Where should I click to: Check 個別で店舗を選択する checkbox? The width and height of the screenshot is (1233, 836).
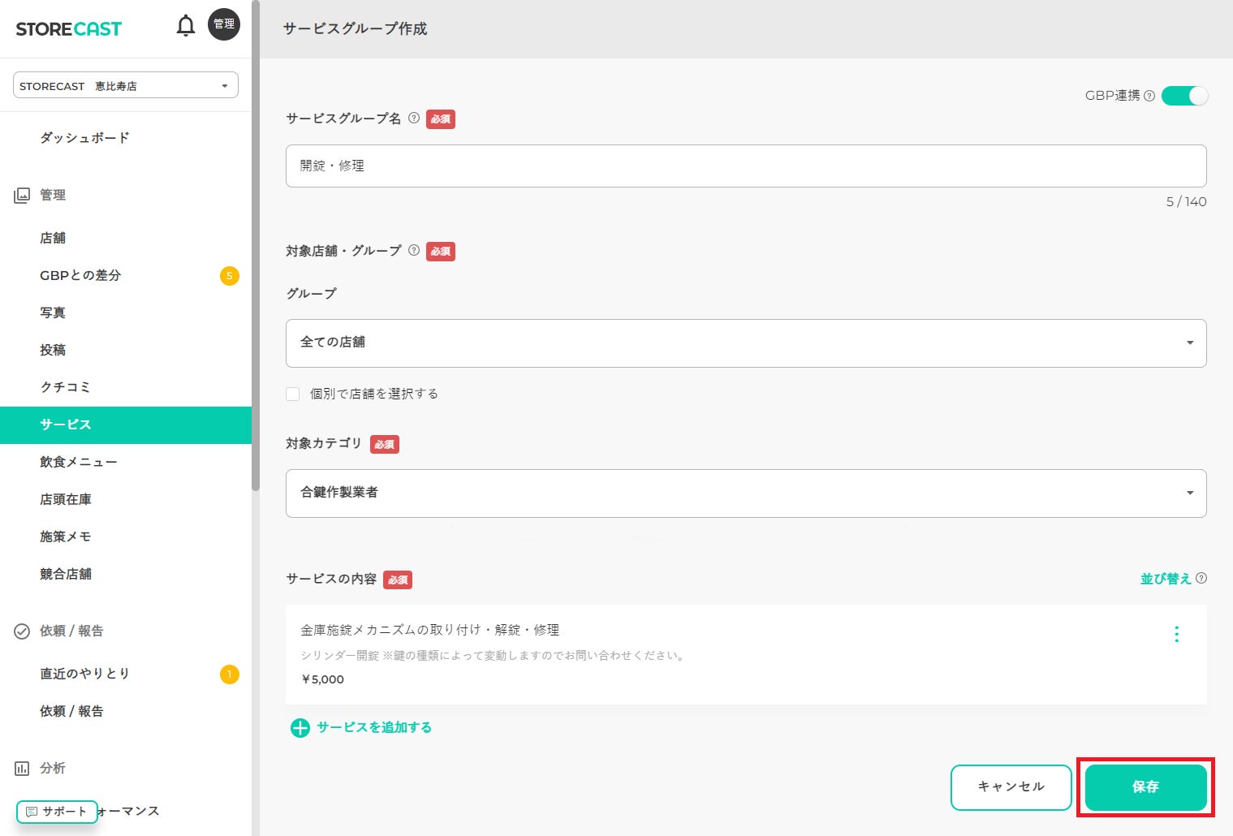293,394
